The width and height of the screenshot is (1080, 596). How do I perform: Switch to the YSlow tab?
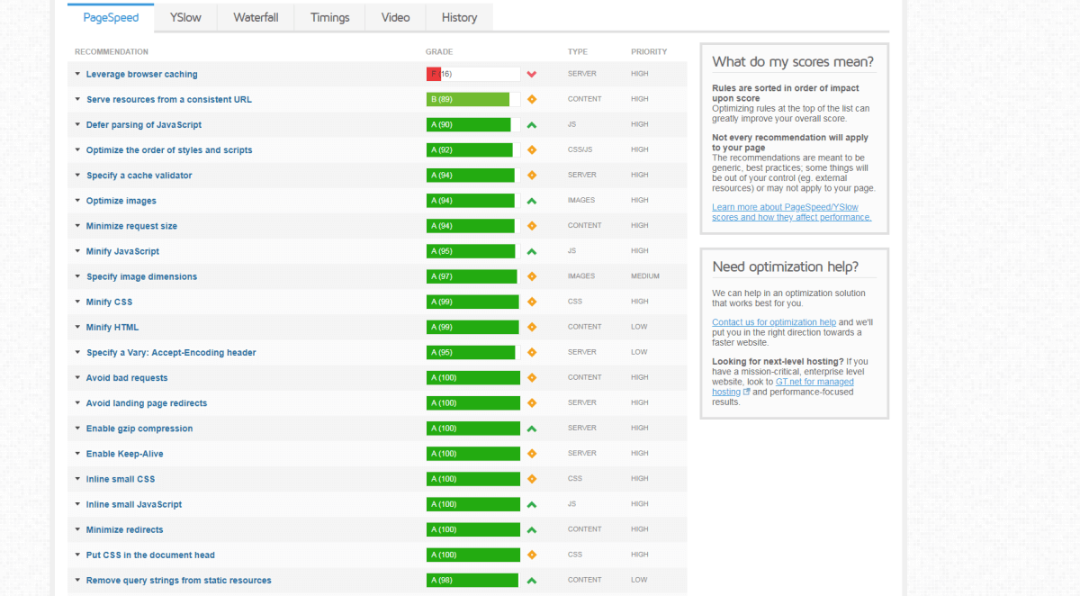point(185,17)
